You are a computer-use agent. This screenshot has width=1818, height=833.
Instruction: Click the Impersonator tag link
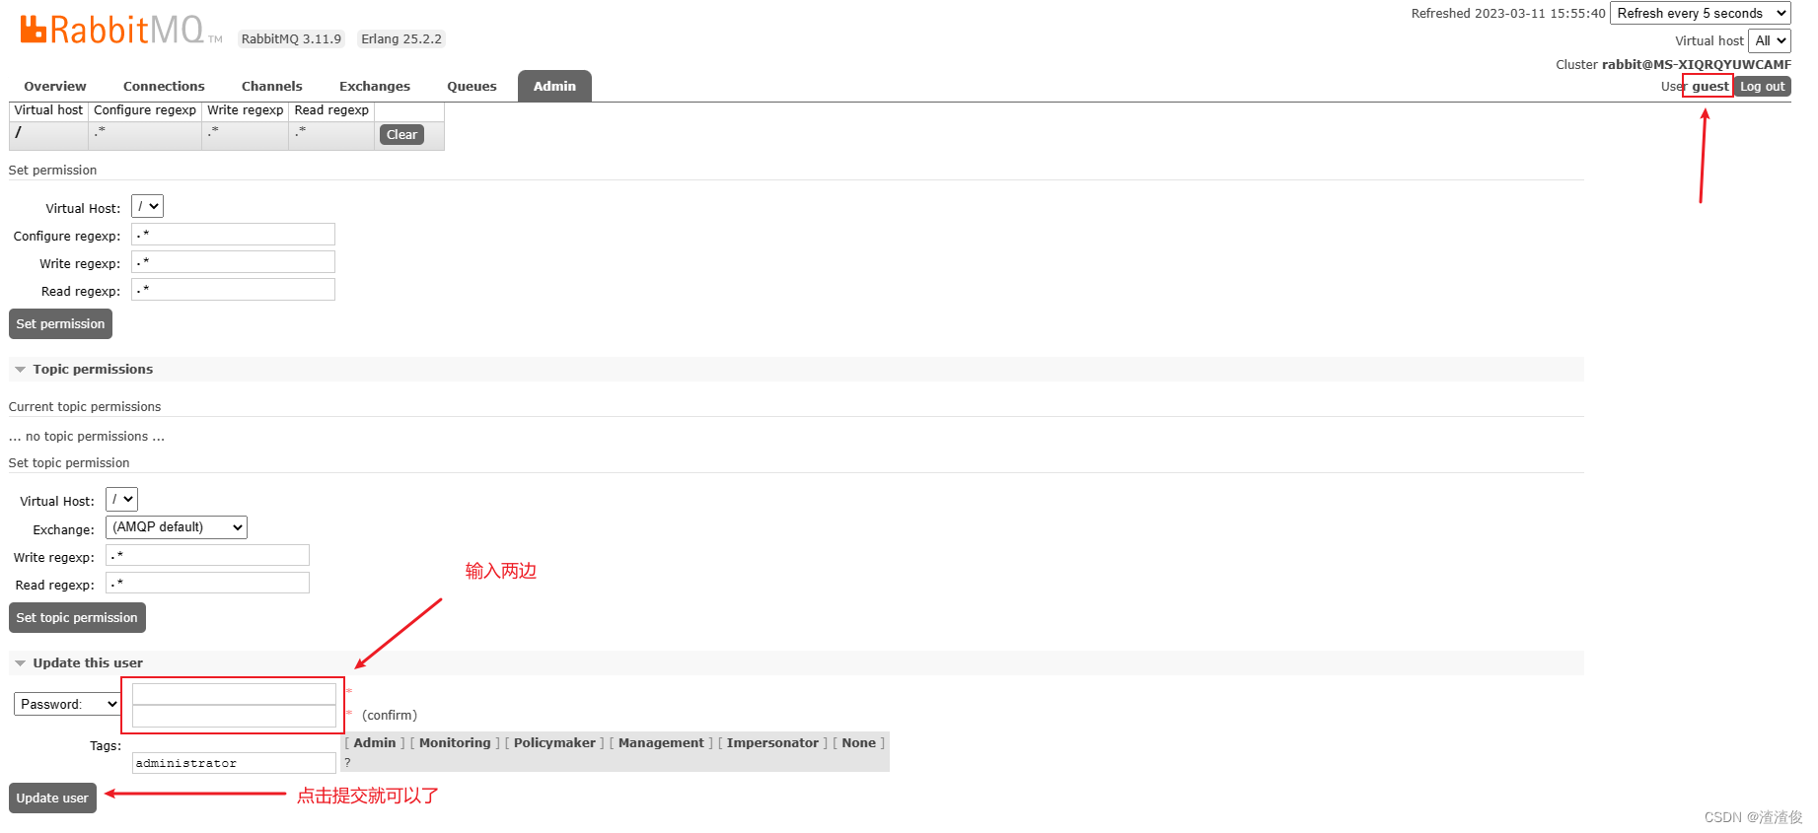click(772, 743)
